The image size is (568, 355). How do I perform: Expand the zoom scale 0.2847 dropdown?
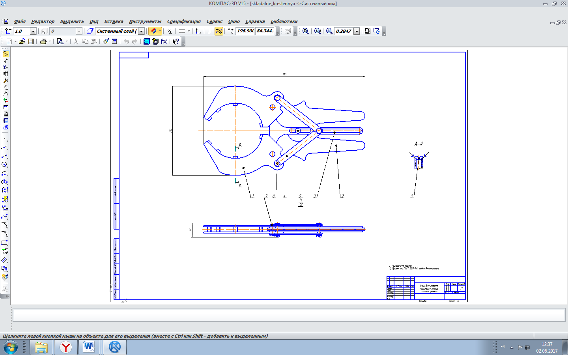(357, 31)
